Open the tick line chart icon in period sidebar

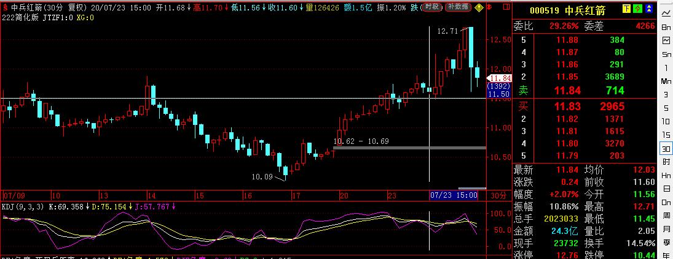(666, 13)
